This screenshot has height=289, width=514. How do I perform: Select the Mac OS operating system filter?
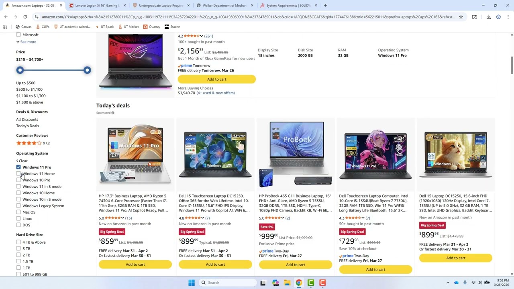(18, 212)
